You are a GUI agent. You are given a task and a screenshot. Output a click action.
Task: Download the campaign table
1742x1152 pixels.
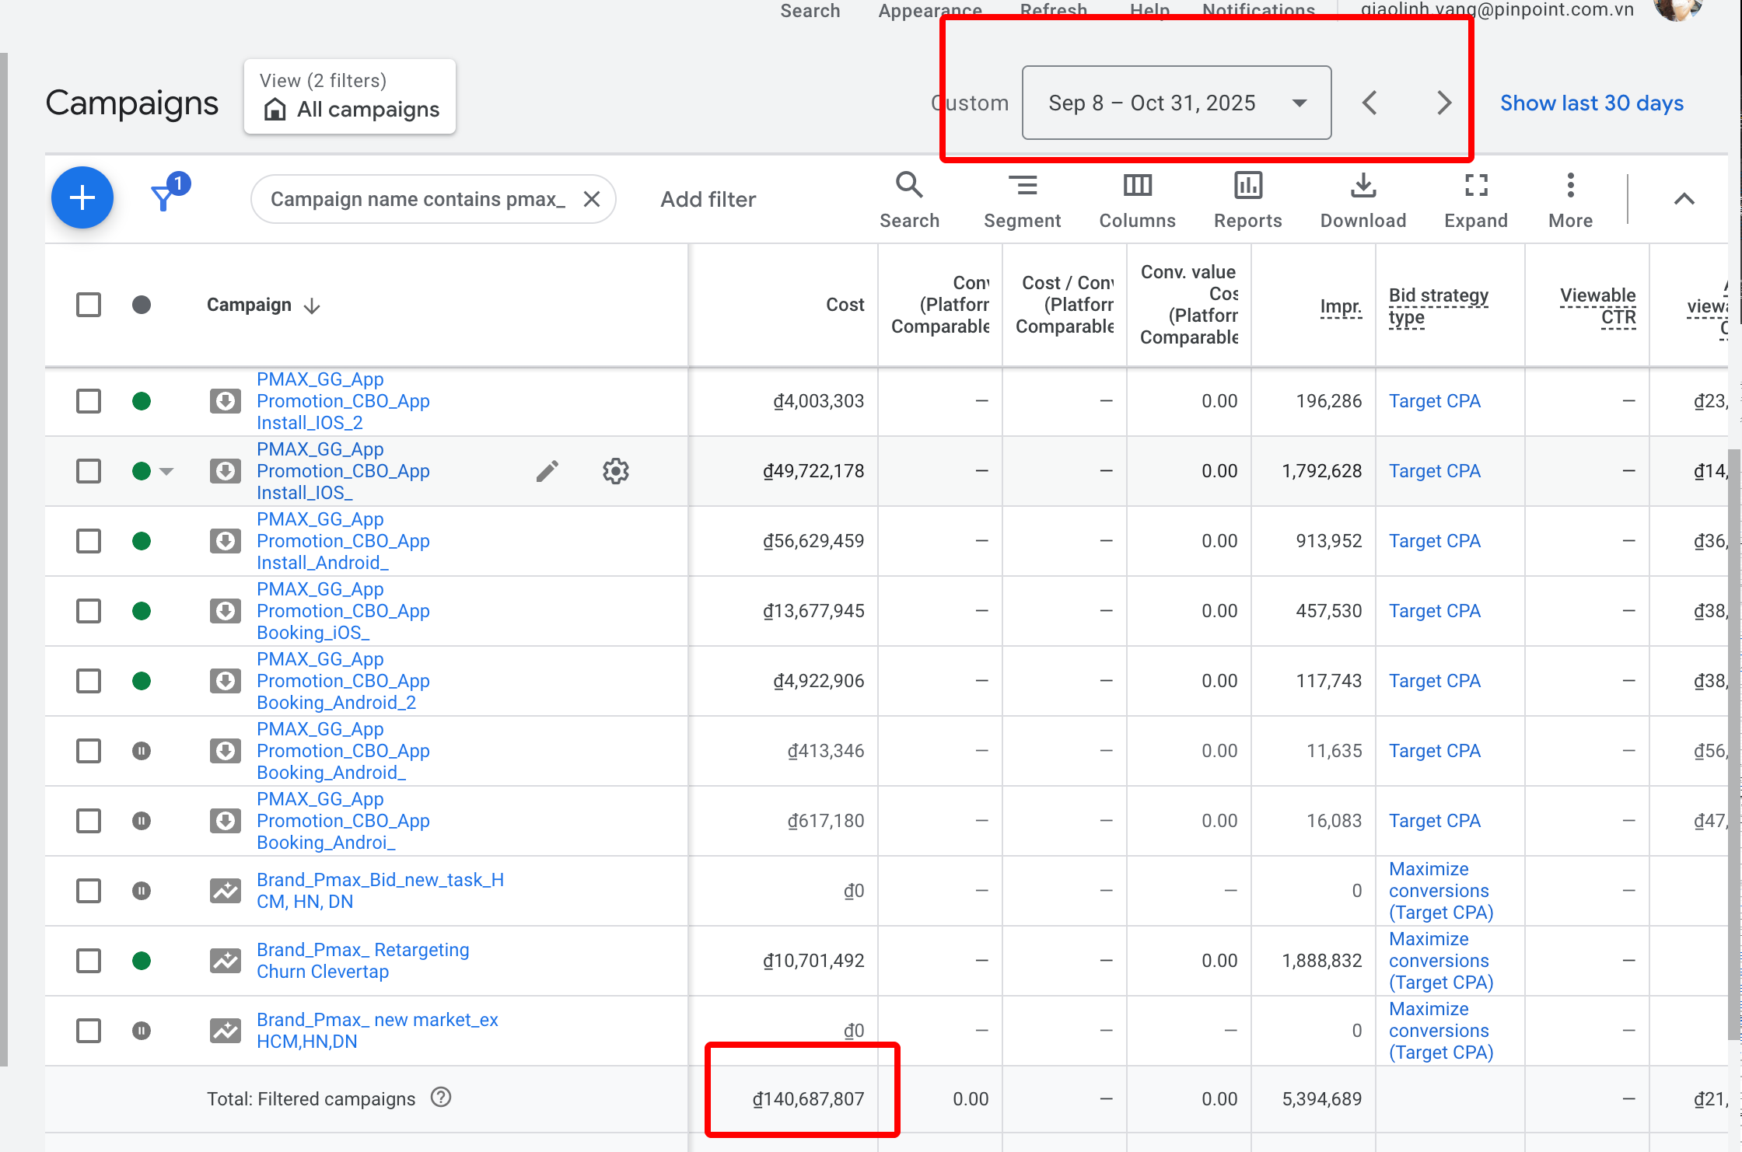tap(1363, 201)
